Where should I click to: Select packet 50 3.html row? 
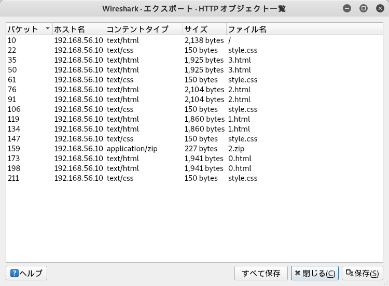pos(195,69)
